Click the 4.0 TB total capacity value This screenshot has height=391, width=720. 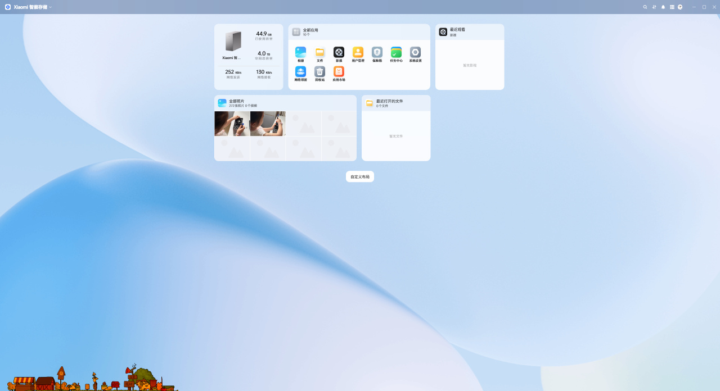tap(264, 53)
